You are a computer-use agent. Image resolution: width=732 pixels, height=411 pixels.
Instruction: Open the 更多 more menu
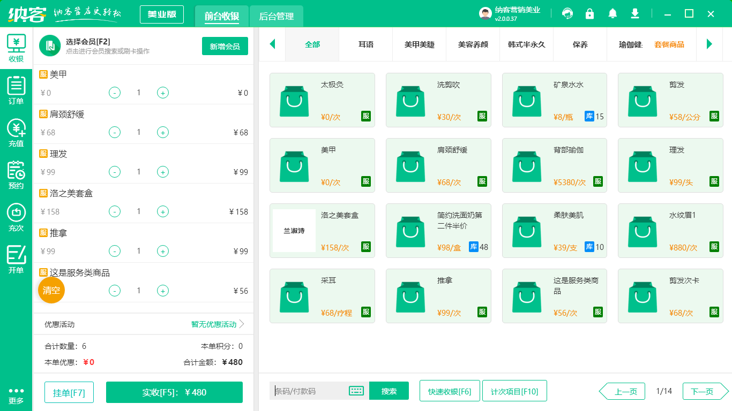click(16, 395)
